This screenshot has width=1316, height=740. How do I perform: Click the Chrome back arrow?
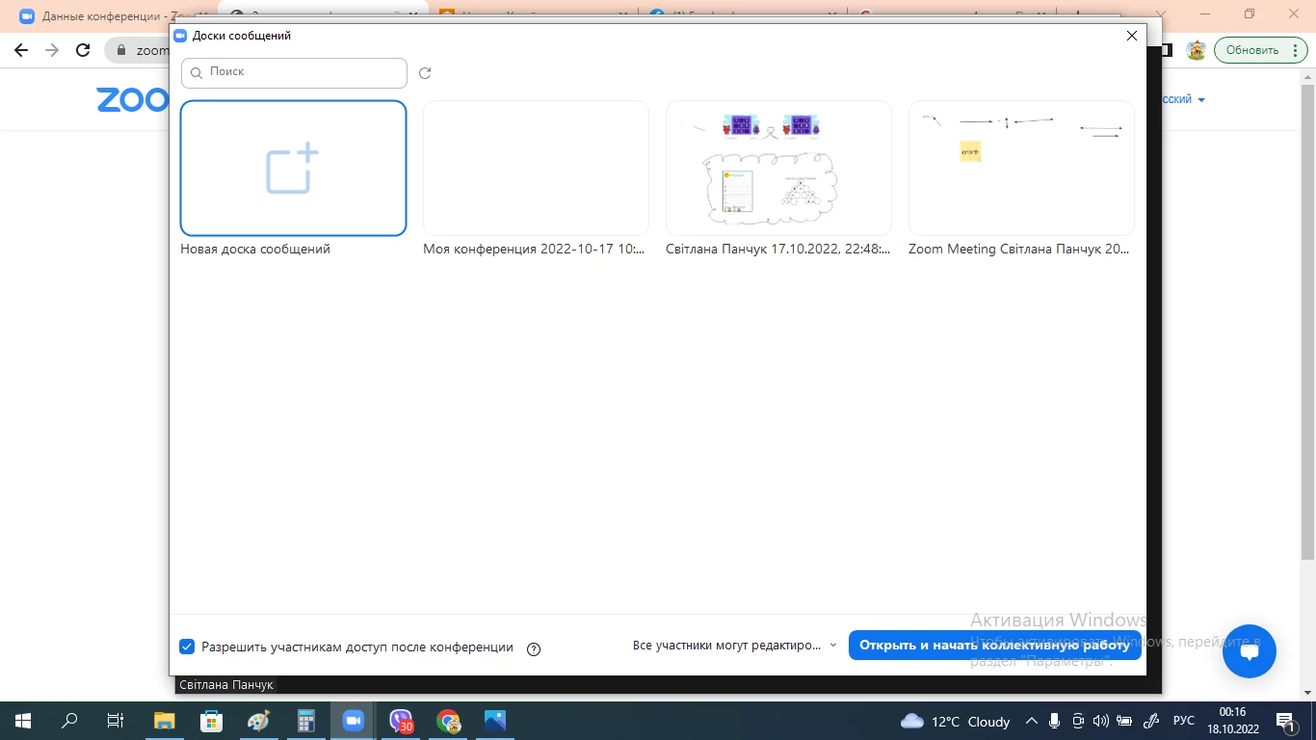(x=21, y=50)
